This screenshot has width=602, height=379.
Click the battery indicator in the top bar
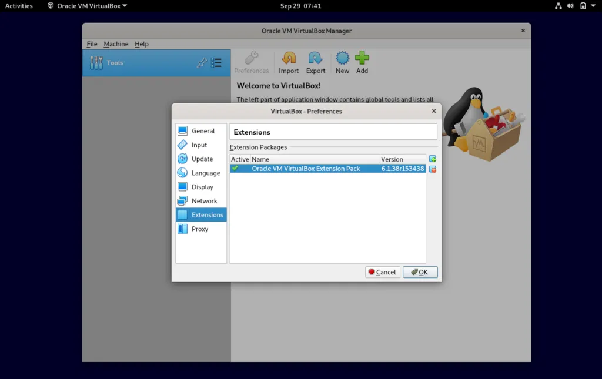[x=583, y=6]
